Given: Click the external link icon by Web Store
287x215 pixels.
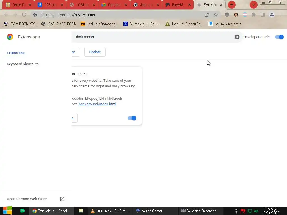Looking at the screenshot, I should coord(62,199).
